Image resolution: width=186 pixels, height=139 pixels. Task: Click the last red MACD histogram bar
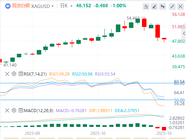coord(164,129)
